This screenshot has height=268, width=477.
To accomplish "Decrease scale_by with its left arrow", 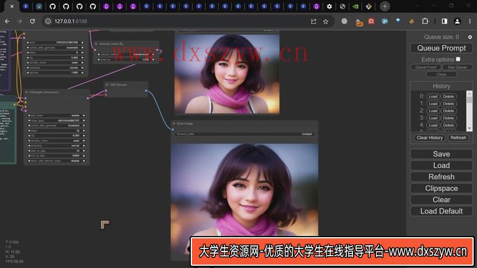I will point(99,59).
